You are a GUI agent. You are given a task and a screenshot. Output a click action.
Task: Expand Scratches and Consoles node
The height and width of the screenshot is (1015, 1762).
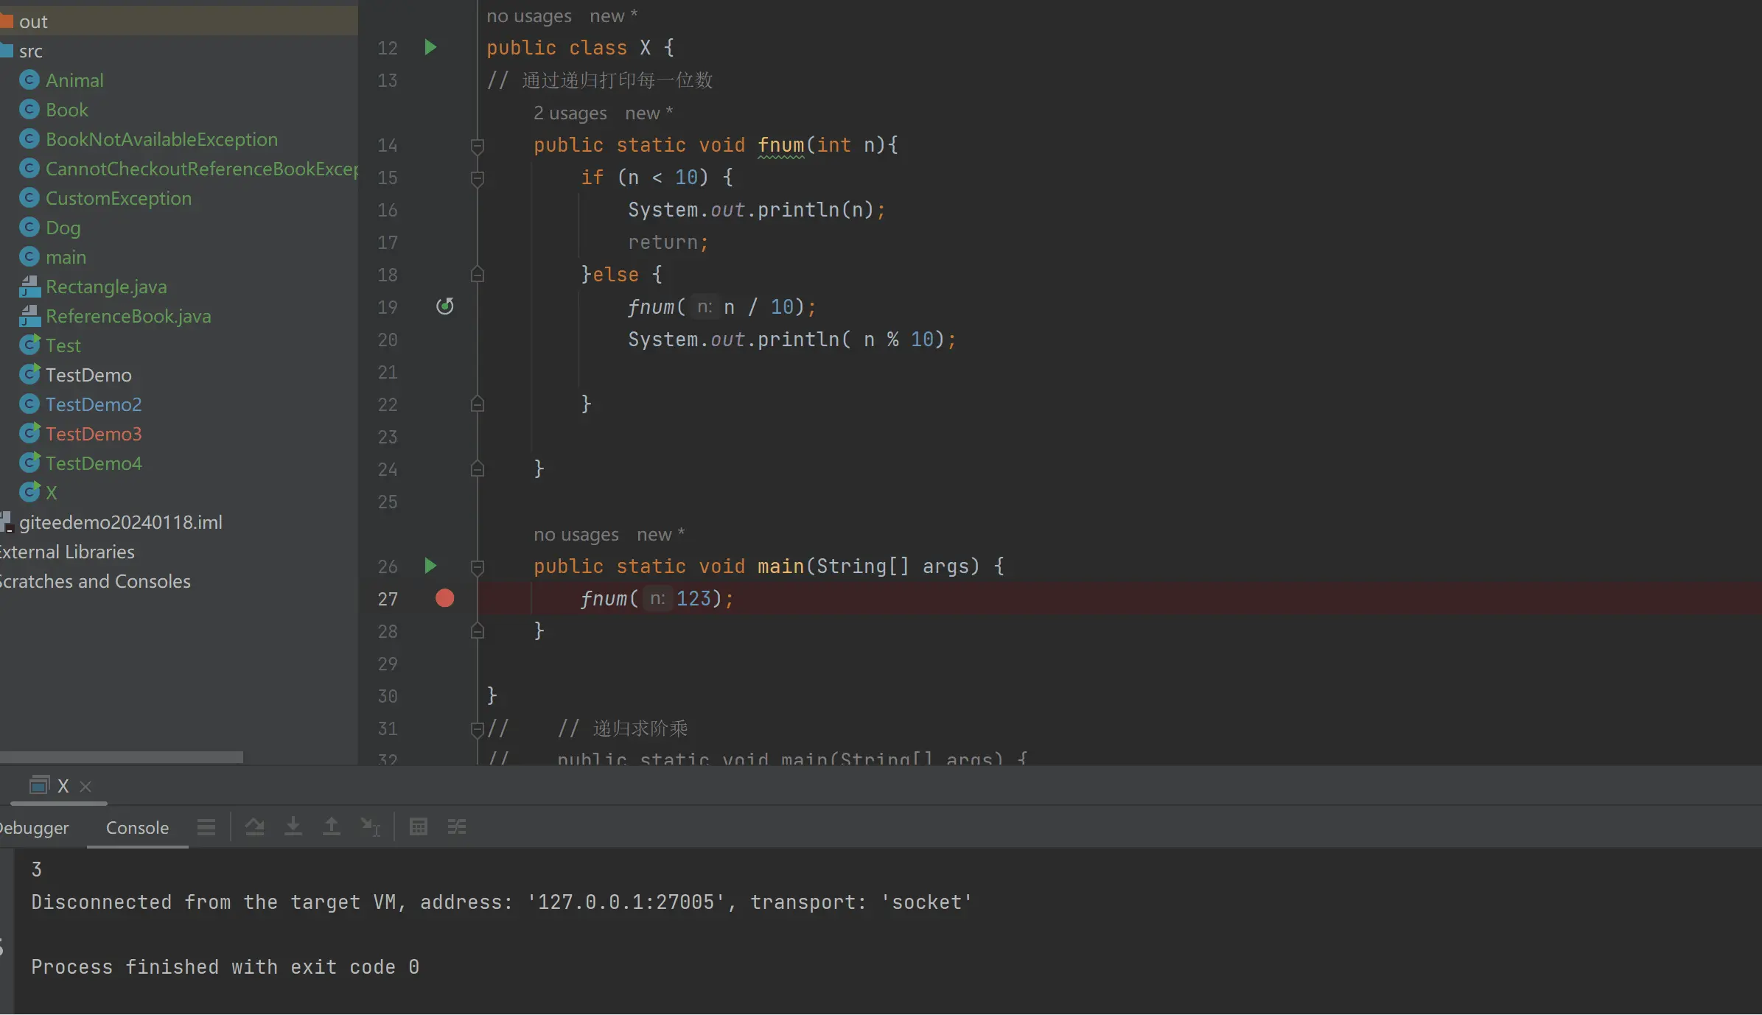[95, 581]
